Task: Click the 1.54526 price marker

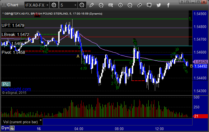Action: click(x=200, y=62)
